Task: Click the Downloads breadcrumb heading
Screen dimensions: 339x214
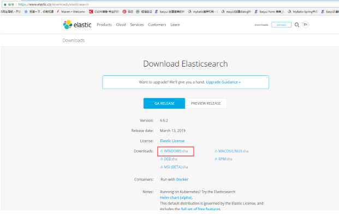Action: point(74,40)
